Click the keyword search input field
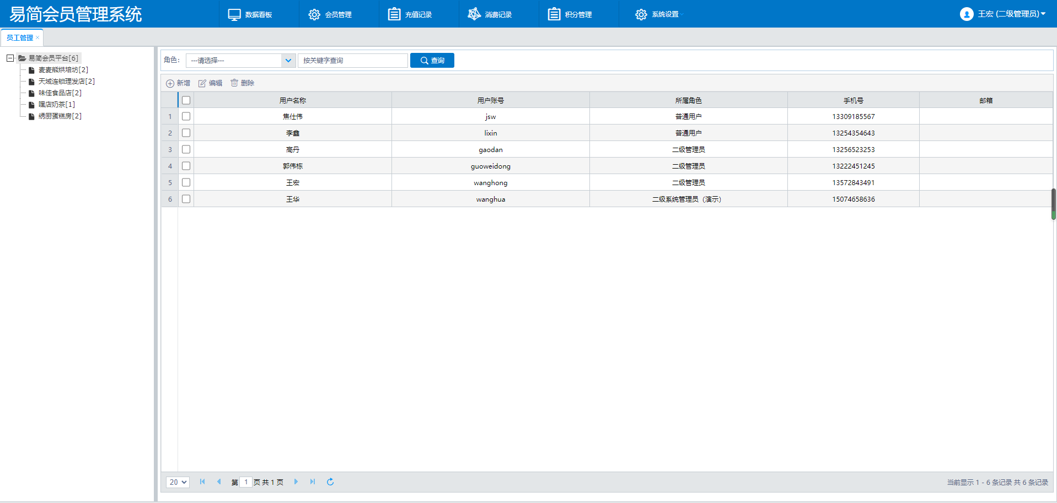The height and width of the screenshot is (503, 1057). (x=353, y=61)
